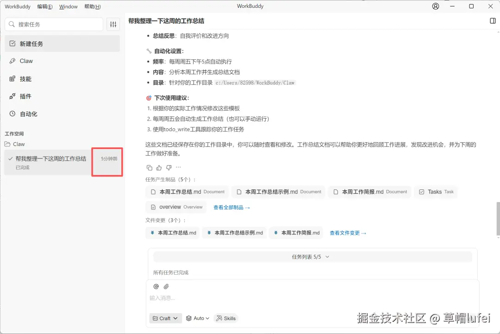Image resolution: width=500 pixels, height=334 pixels.
Task: Open the 自动化 sidebar section
Action: pyautogui.click(x=62, y=114)
